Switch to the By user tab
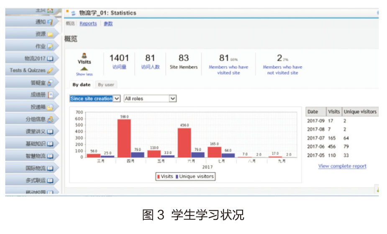Screen dimensions: 387x234 click(106, 85)
